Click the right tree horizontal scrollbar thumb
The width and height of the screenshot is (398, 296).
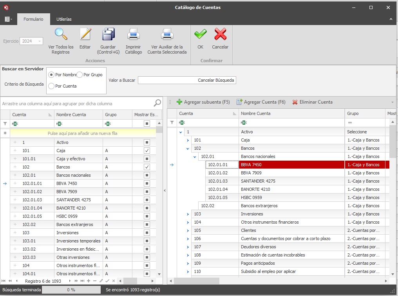[x=197, y=281]
